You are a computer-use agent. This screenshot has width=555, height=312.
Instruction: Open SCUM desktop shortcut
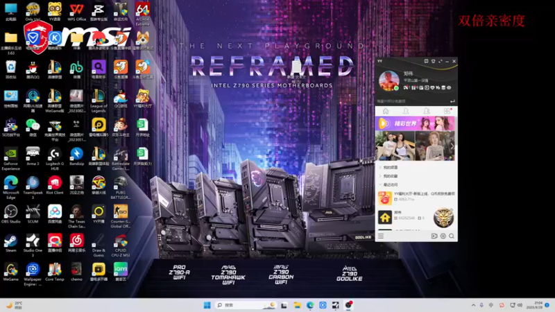33,214
